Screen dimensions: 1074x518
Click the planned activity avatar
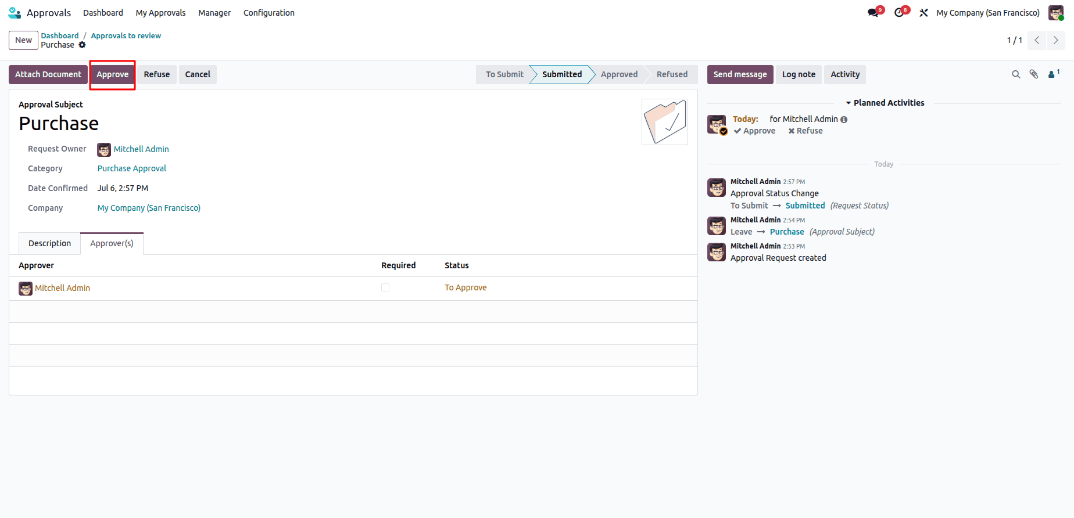pyautogui.click(x=717, y=124)
